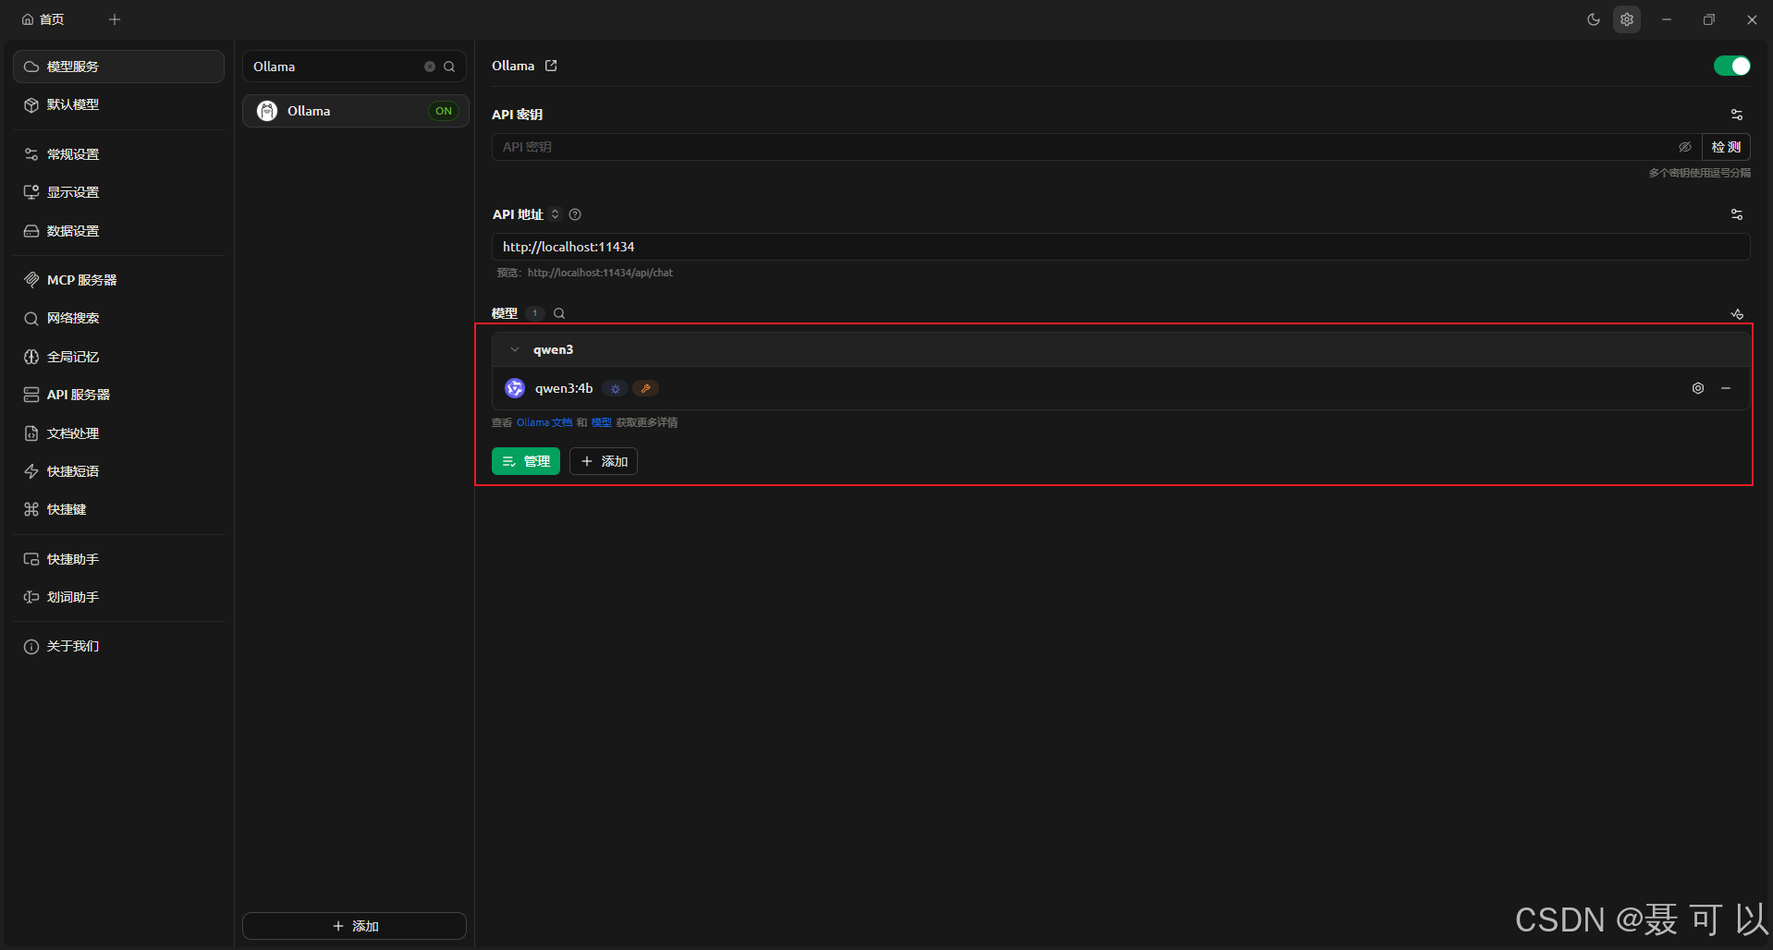Add a new tab with plus

tap(115, 19)
